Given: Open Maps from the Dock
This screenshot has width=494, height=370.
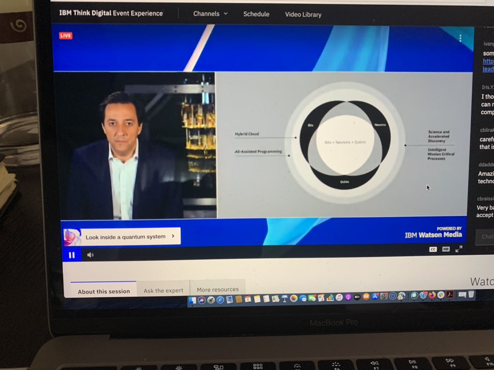Looking at the screenshot, I should click(x=275, y=298).
